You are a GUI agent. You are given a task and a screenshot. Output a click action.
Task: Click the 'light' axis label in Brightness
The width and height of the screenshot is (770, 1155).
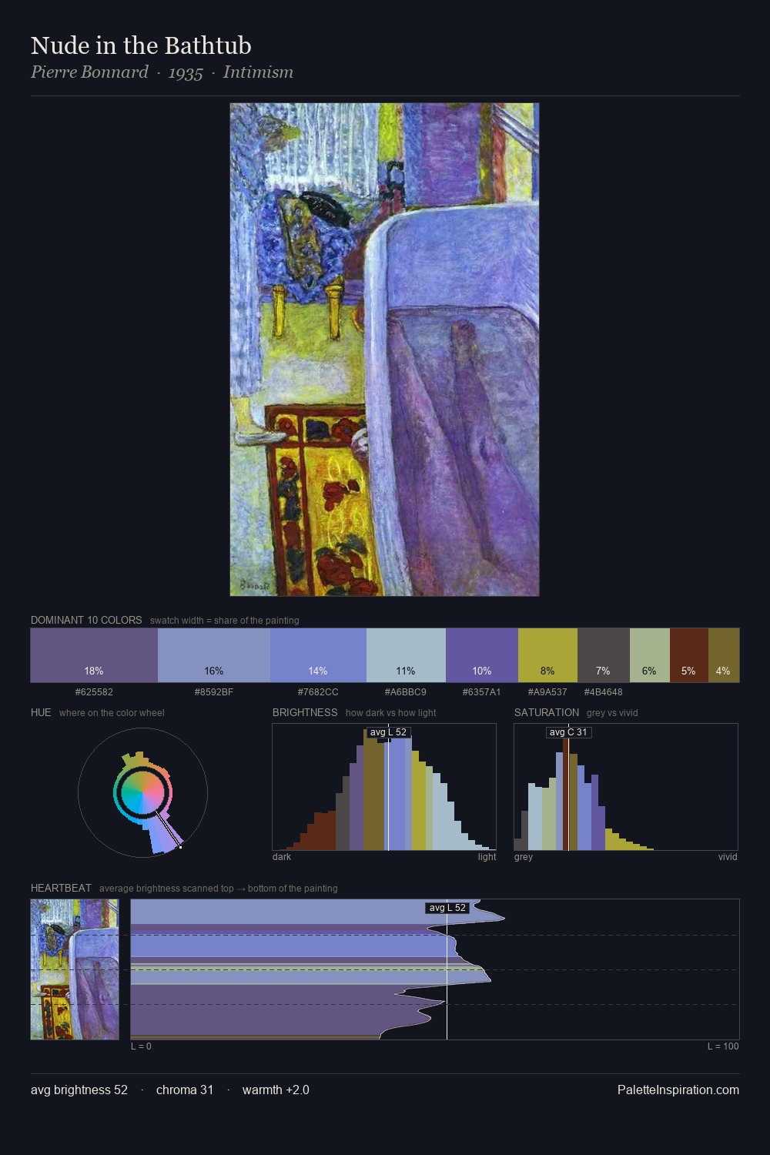point(487,857)
